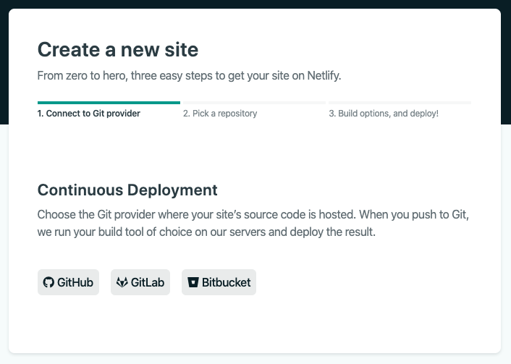Click the Continuous Deployment heading
This screenshot has height=364, width=511.
(127, 190)
